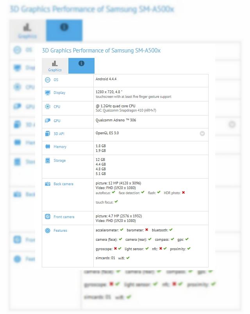The image size is (250, 314).
Task: Click the proximity green check mark
Action: [x=189, y=249]
